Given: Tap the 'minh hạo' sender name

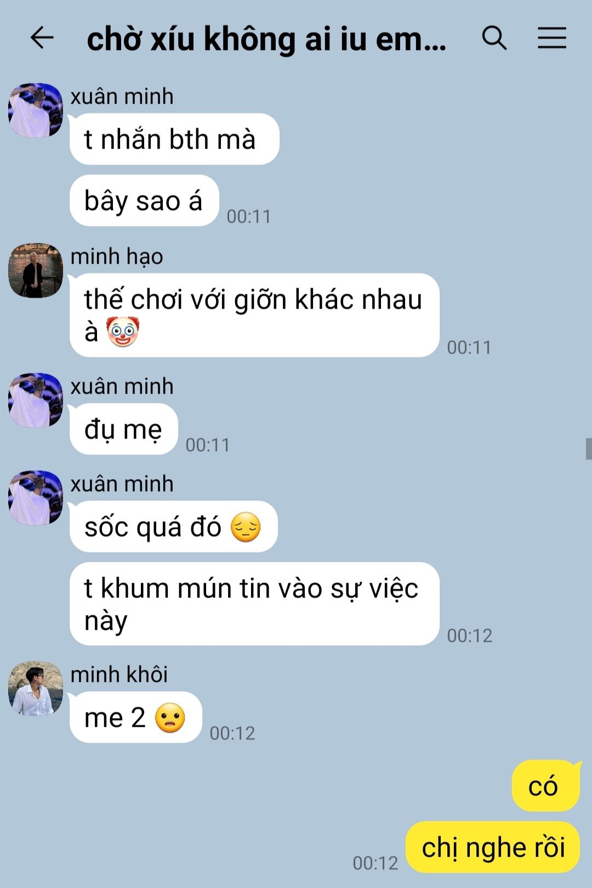Looking at the screenshot, I should 117,257.
